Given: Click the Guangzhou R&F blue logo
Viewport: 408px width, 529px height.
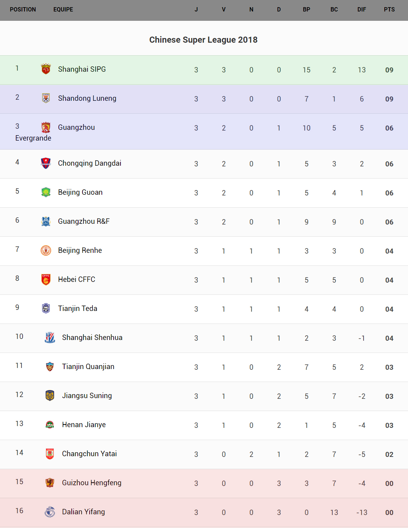Looking at the screenshot, I should (x=46, y=221).
